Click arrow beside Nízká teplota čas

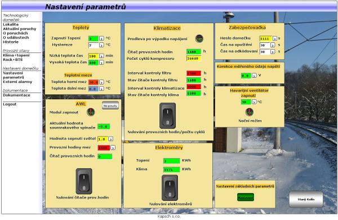click(x=101, y=56)
